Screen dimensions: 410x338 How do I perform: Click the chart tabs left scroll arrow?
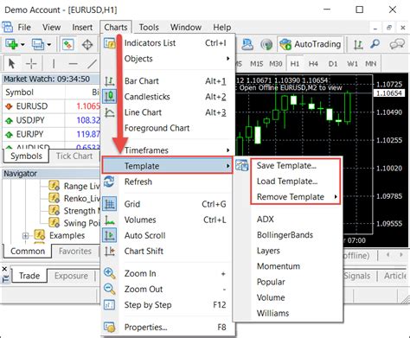pos(388,255)
